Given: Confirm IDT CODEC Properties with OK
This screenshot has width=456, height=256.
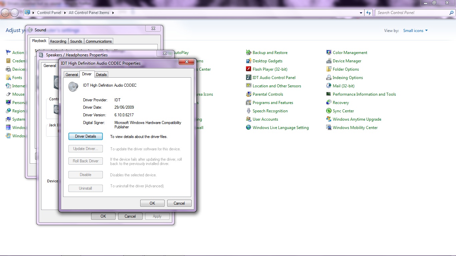Looking at the screenshot, I should tap(152, 203).
